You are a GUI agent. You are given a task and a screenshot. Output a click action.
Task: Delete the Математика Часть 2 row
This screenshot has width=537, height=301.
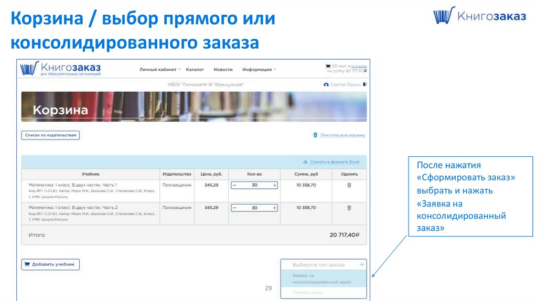349,208
